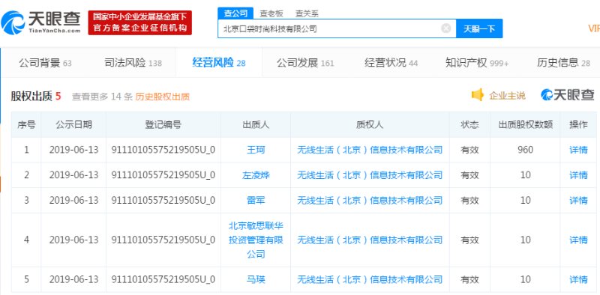This screenshot has width=600, height=295.
Task: Switch to the 查关系 search tab
Action: tap(307, 13)
